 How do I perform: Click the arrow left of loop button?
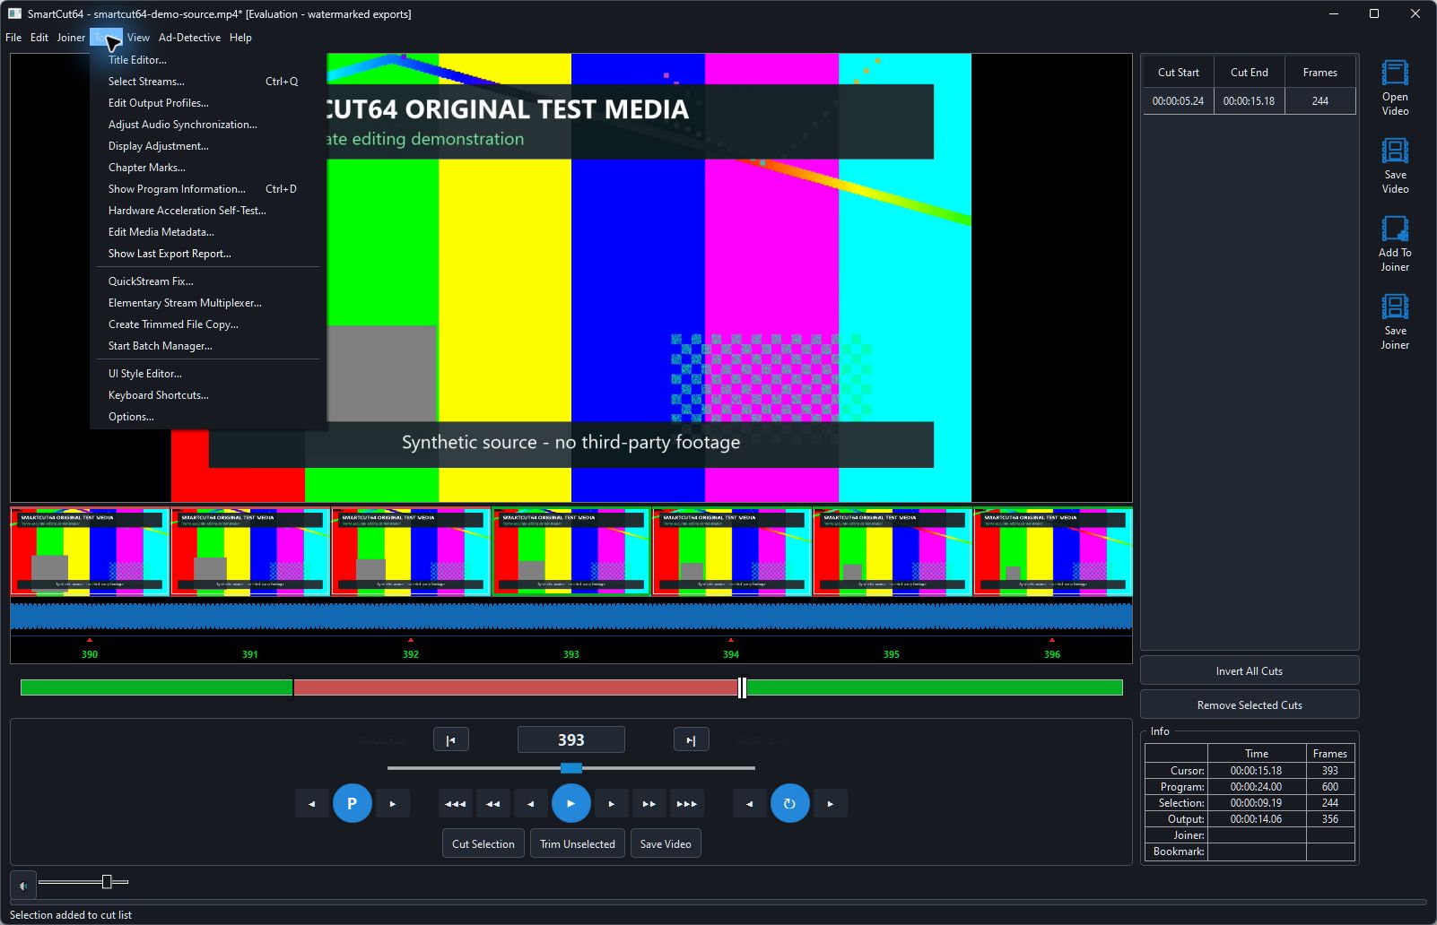pos(750,803)
